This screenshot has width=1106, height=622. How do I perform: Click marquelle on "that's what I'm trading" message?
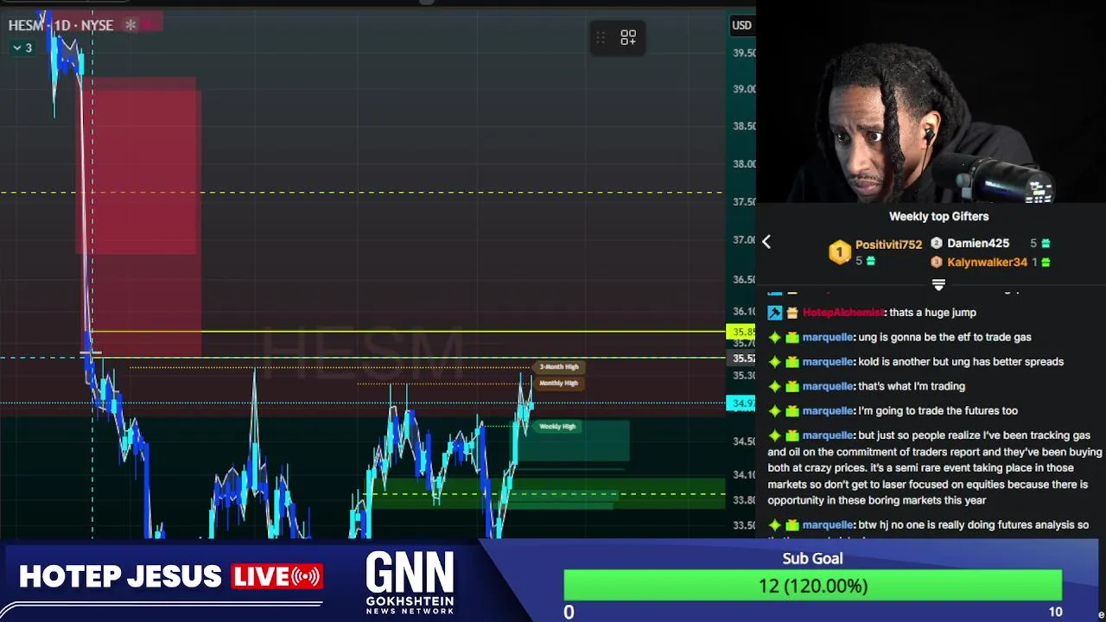(x=828, y=386)
